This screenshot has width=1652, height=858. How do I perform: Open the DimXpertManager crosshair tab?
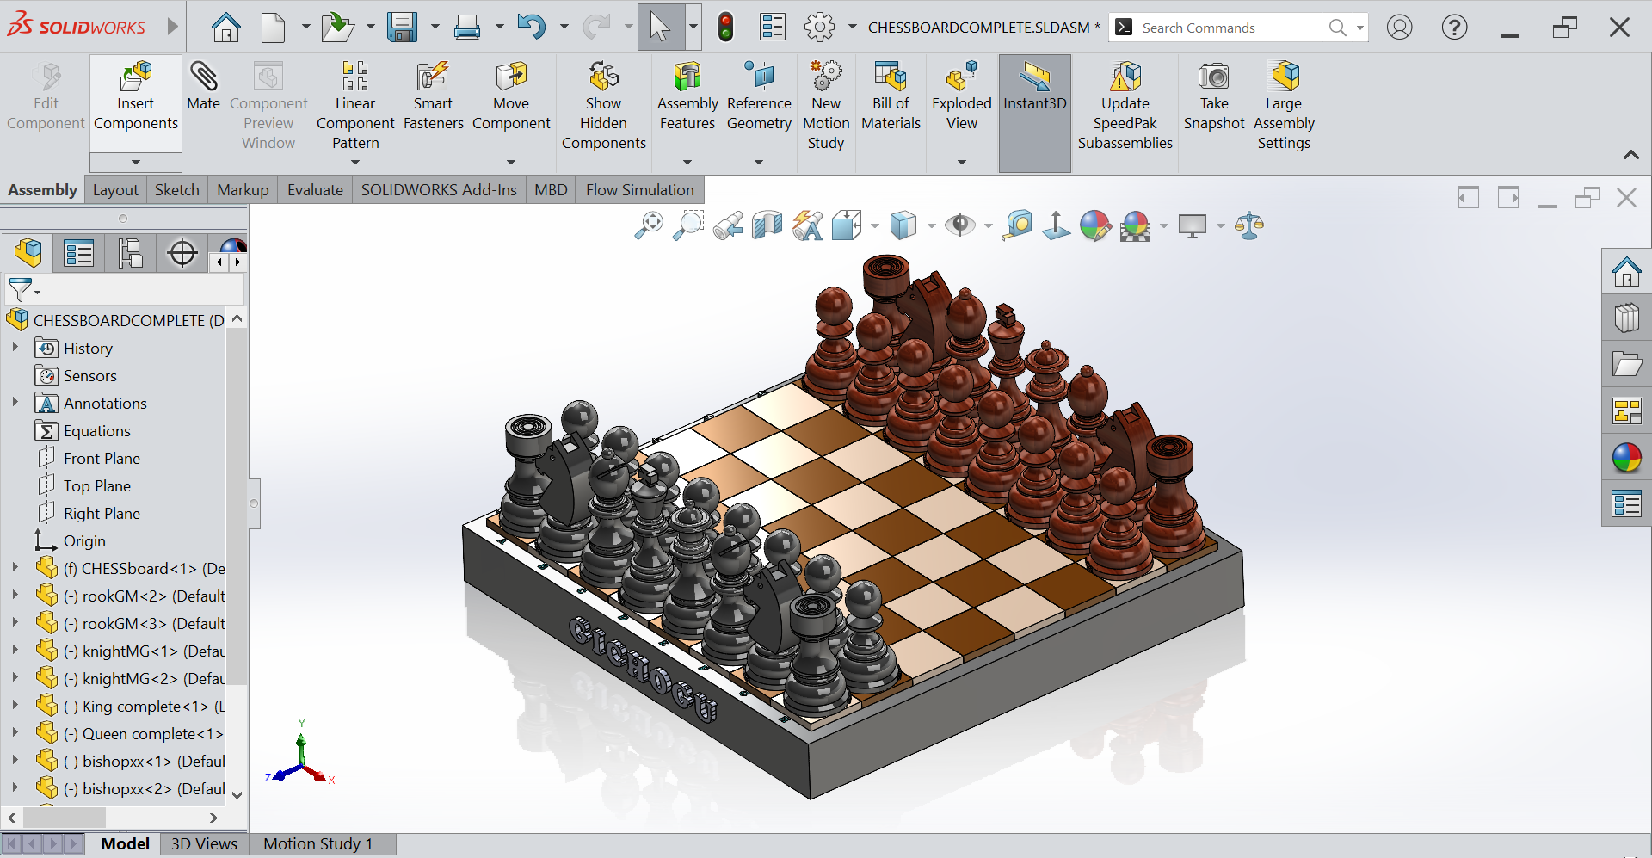182,253
